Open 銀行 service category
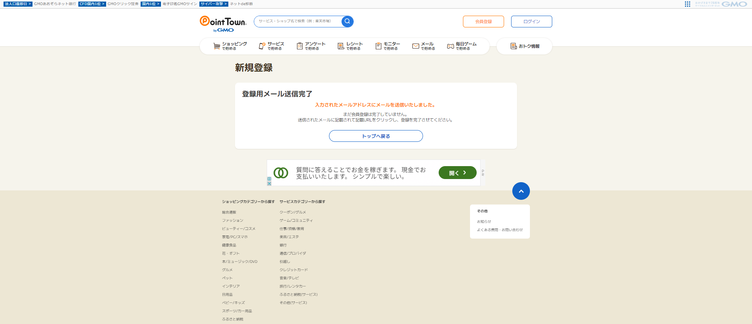Viewport: 752px width, 324px height. pyautogui.click(x=283, y=245)
